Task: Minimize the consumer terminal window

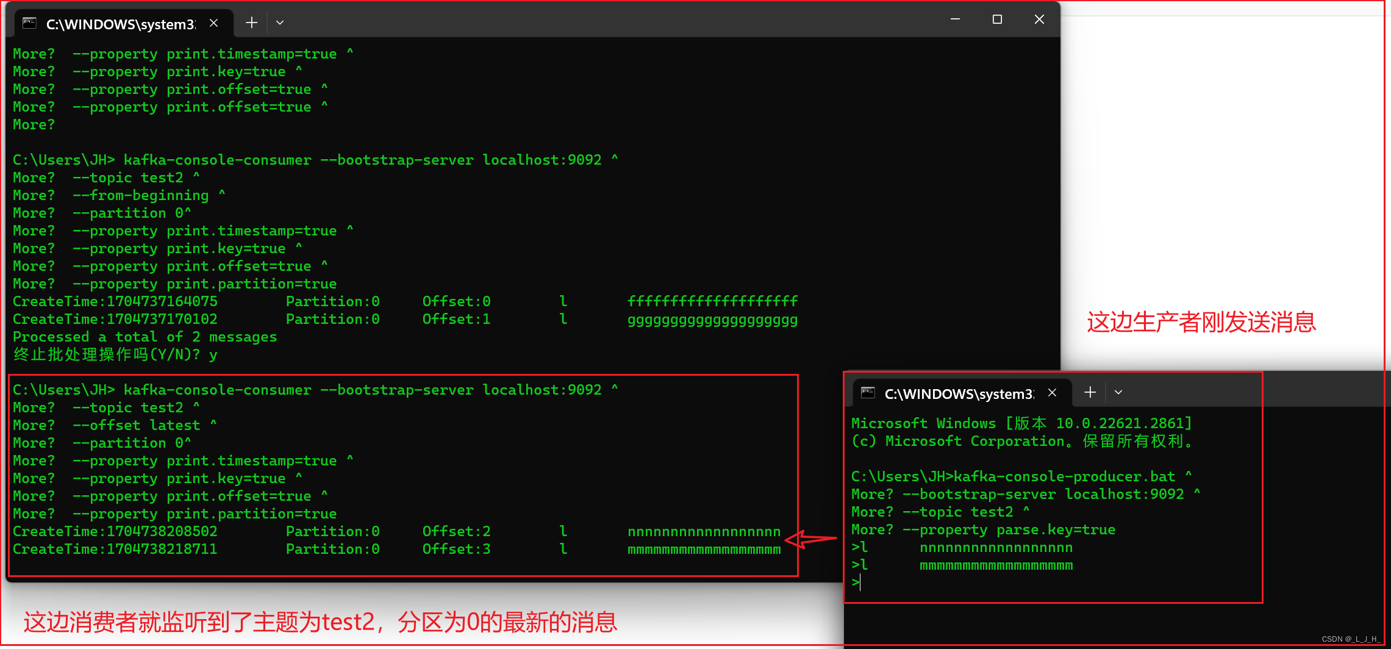Action: pyautogui.click(x=956, y=20)
